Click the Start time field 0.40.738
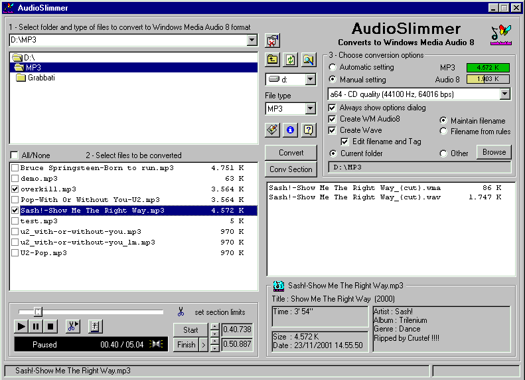Image resolution: width=525 pixels, height=380 pixels. tap(237, 330)
